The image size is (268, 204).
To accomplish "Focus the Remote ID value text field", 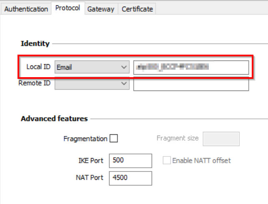I will click(191, 84).
